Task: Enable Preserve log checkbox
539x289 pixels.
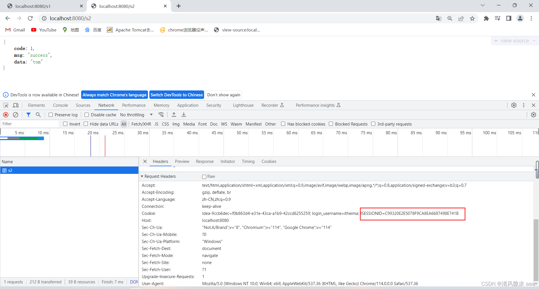Action: (51, 115)
